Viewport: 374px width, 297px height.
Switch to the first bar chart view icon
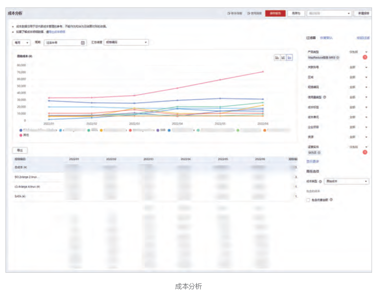[x=277, y=57]
